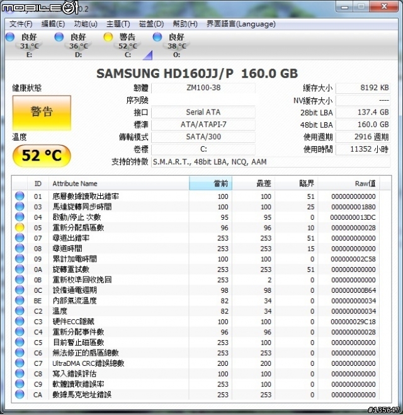Image resolution: width=403 pixels, height=415 pixels.
Task: Click the 52 °C temperature indicator
Action: (42, 156)
